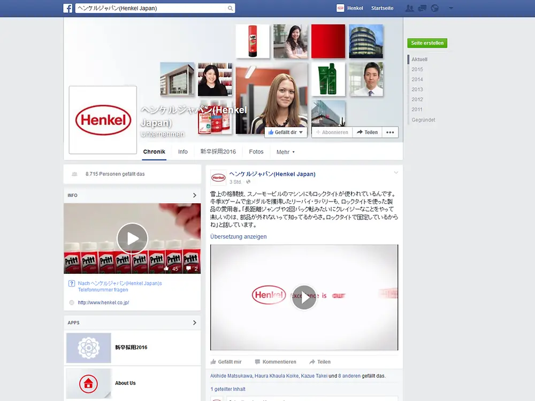Click Übersetzung anzeigen link

coord(239,237)
